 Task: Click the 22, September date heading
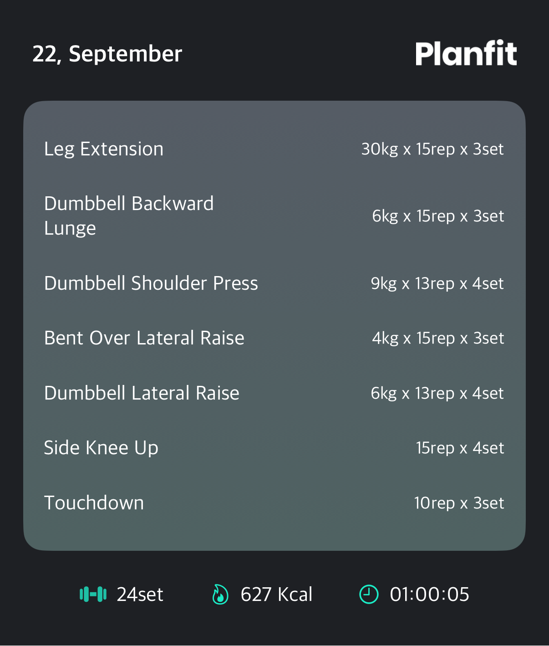pos(107,54)
